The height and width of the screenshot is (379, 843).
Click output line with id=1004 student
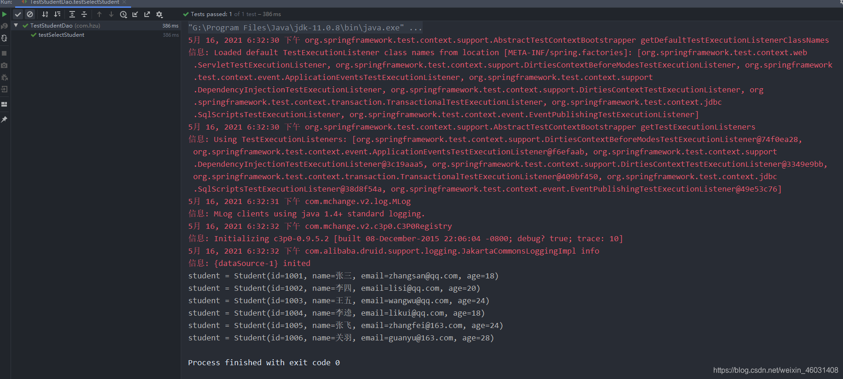click(x=336, y=313)
